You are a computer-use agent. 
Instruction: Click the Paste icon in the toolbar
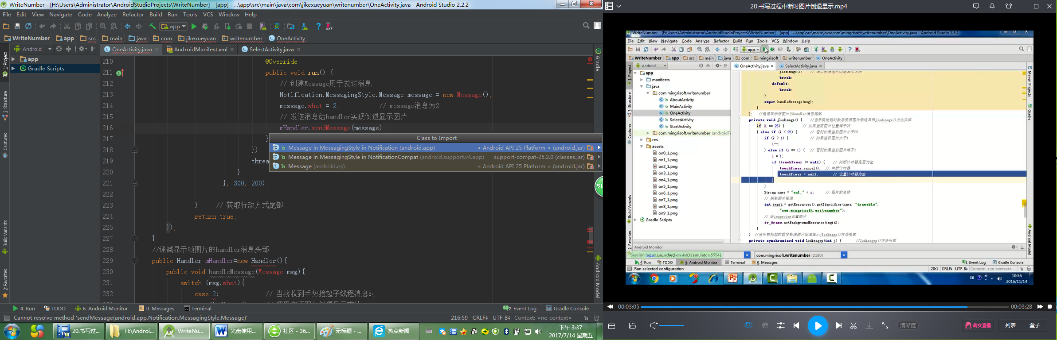(89, 27)
